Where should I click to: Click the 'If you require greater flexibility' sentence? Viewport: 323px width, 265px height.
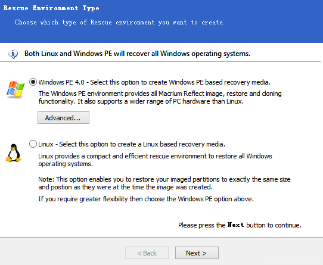tap(146, 199)
